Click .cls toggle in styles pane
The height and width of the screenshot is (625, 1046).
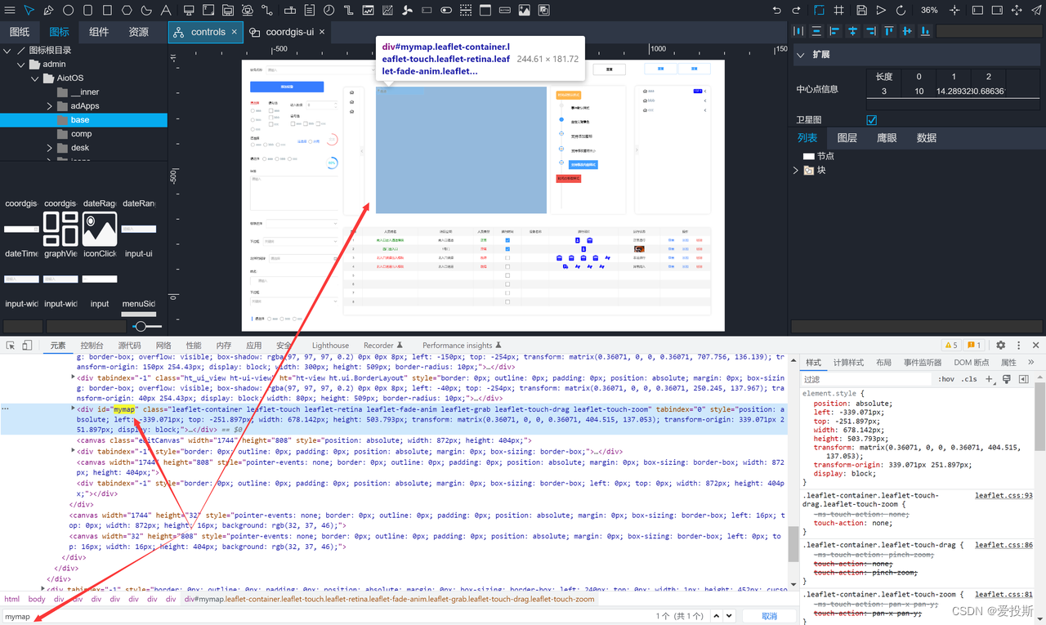(969, 379)
